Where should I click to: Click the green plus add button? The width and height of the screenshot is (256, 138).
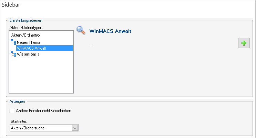[x=244, y=43]
